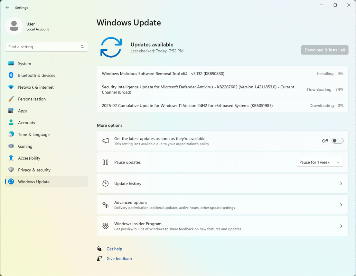Select the Malicious Software Removal Tool update row
356x276 pixels.
[x=223, y=73]
